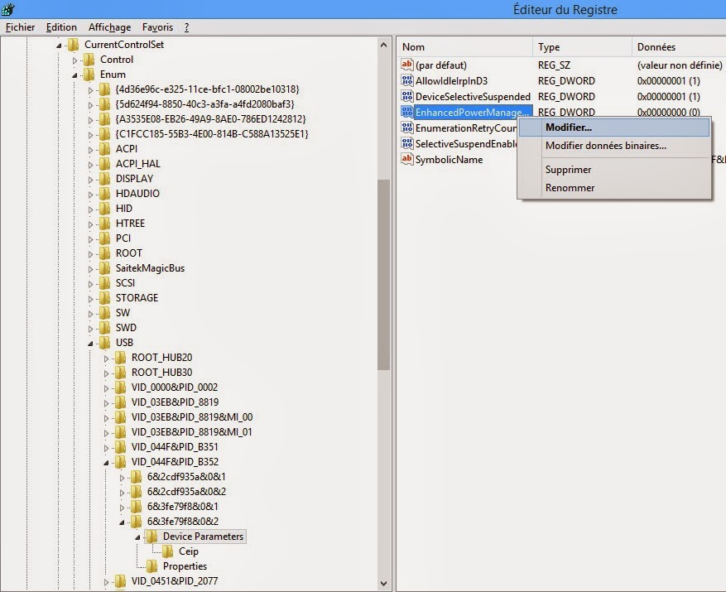
Task: Click the REG_SZ type of (par défaut)
Action: (x=554, y=65)
